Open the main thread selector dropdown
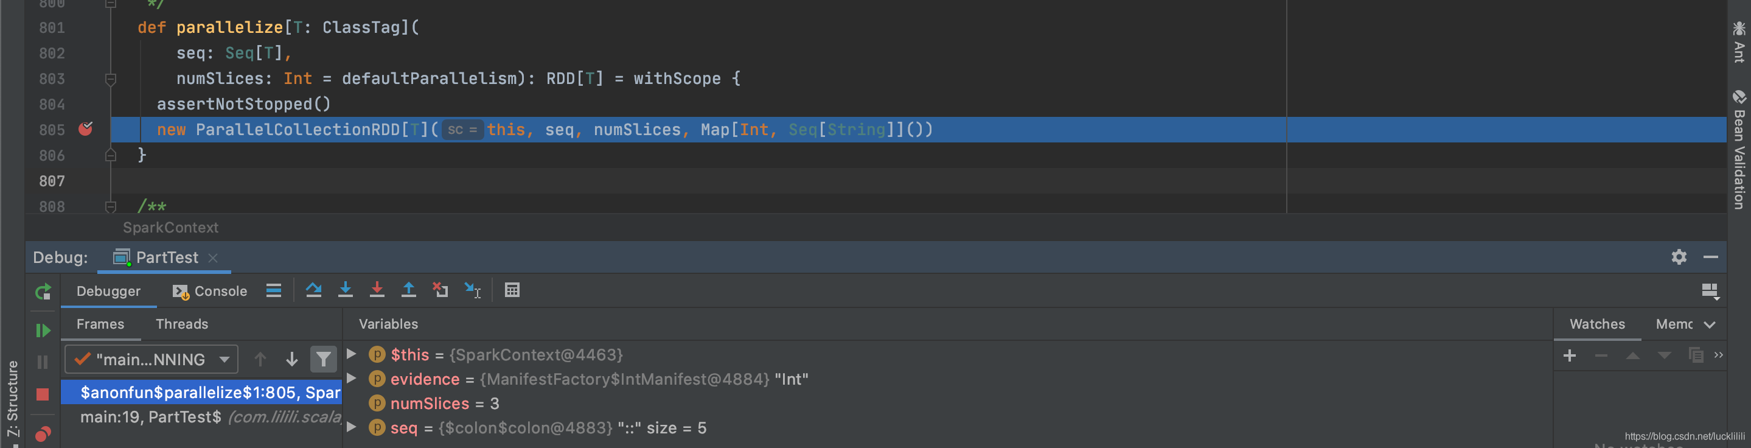 pyautogui.click(x=151, y=359)
